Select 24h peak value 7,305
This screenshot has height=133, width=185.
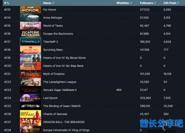coord(167,98)
